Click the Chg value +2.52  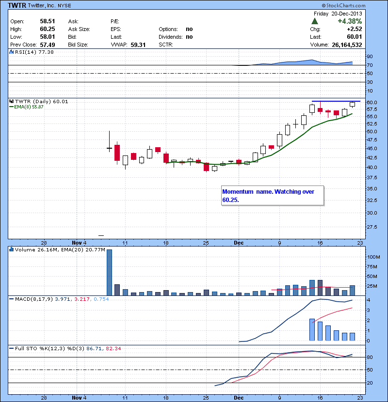tap(355, 29)
